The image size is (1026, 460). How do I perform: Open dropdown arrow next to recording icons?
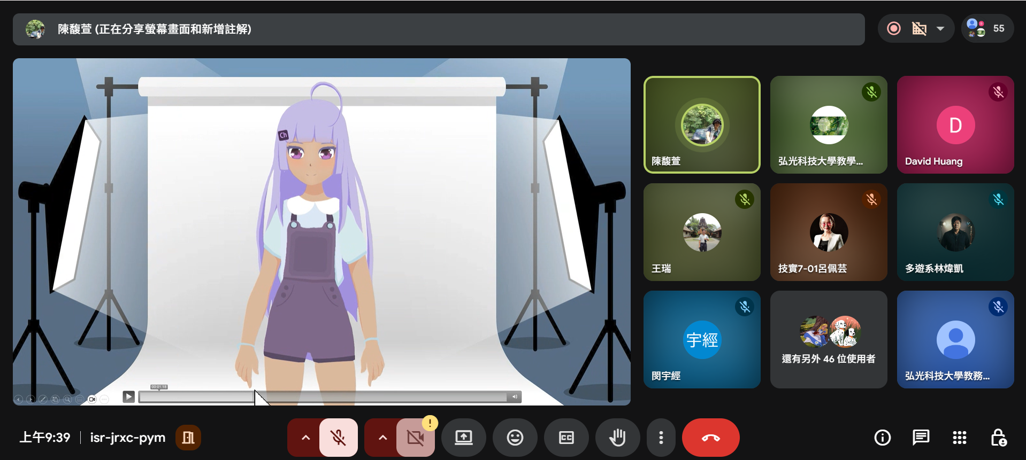click(x=940, y=28)
